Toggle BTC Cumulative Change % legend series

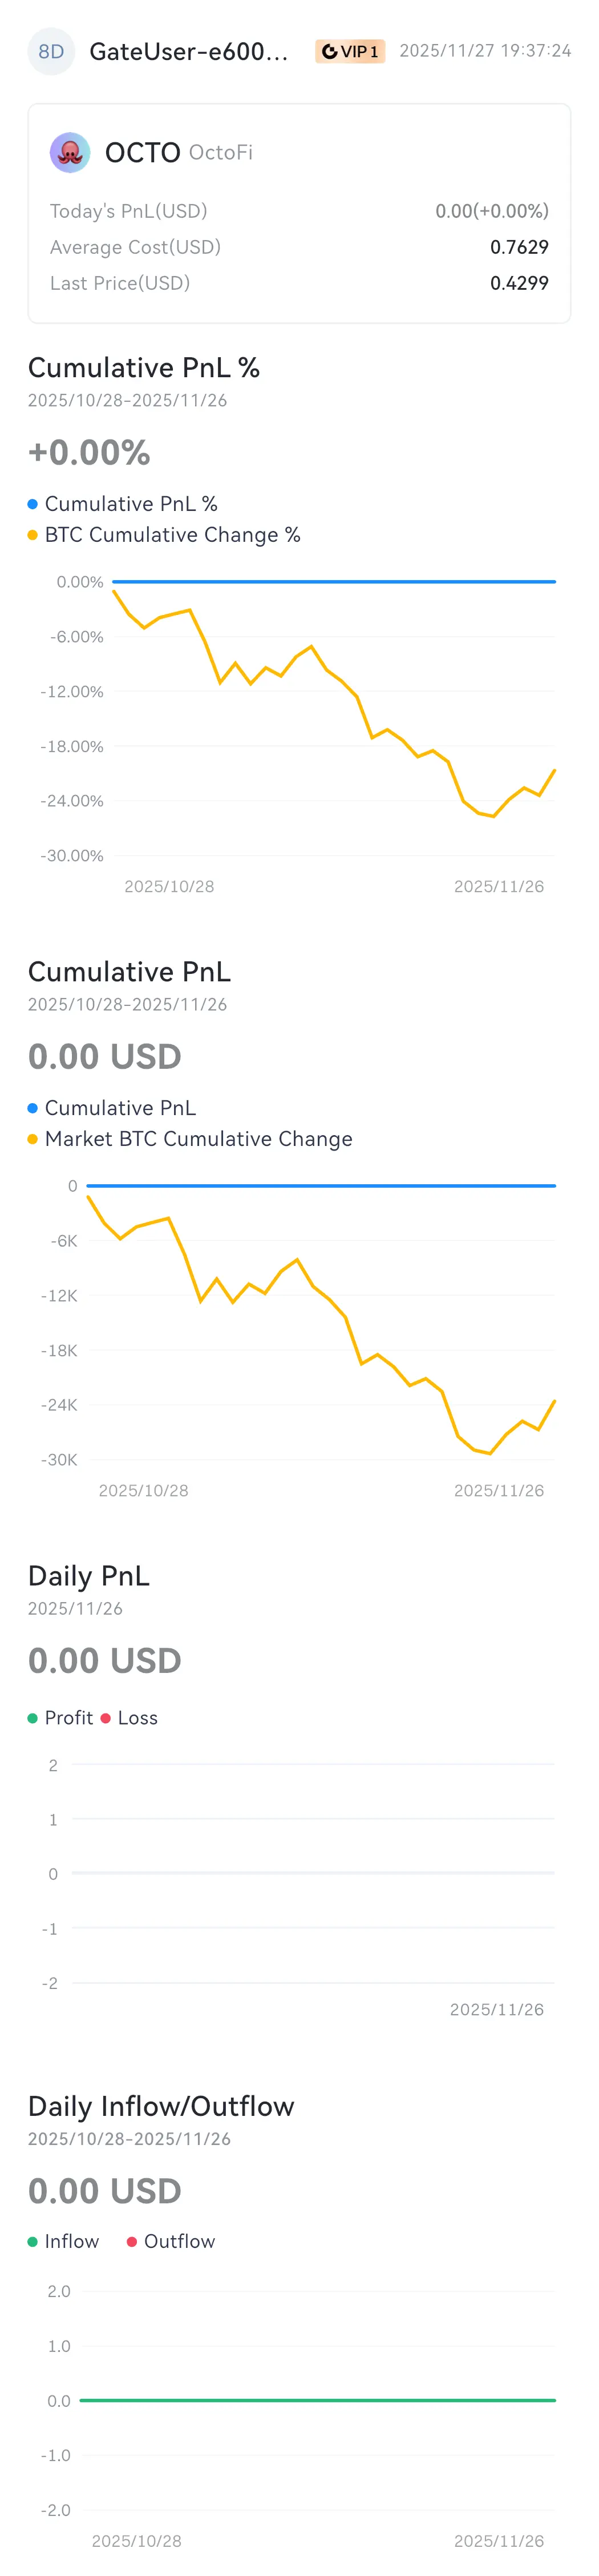click(x=172, y=535)
